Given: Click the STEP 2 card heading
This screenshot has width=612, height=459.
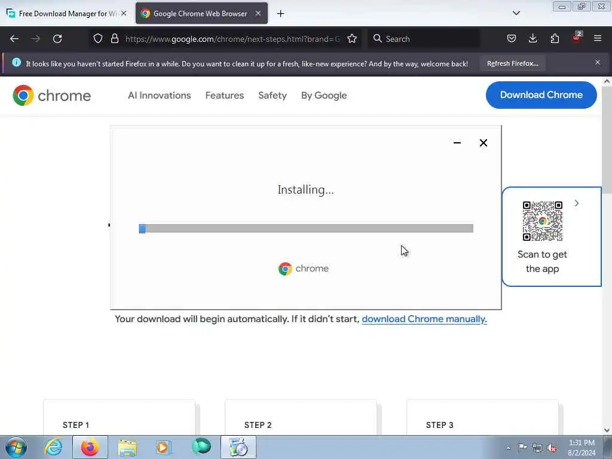Looking at the screenshot, I should [258, 425].
